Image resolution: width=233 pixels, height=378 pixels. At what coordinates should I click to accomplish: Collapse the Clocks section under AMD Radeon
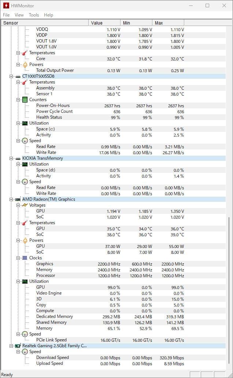pos(18,258)
